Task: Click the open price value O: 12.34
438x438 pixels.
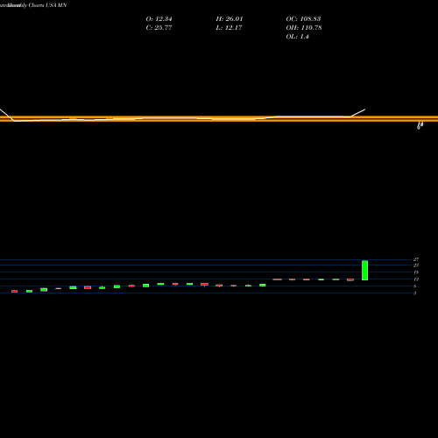Action: click(x=159, y=19)
